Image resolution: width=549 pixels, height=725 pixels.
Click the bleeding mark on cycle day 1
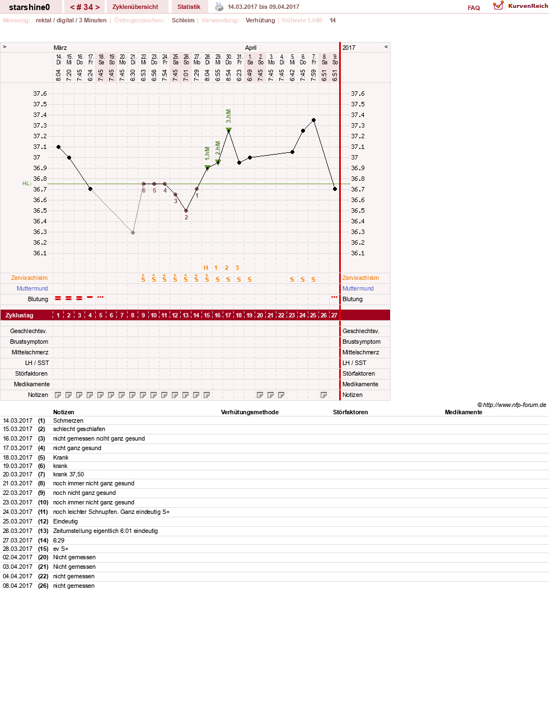coord(58,298)
